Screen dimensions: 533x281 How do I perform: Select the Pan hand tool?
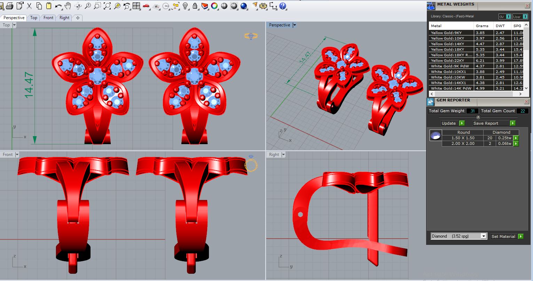point(68,6)
